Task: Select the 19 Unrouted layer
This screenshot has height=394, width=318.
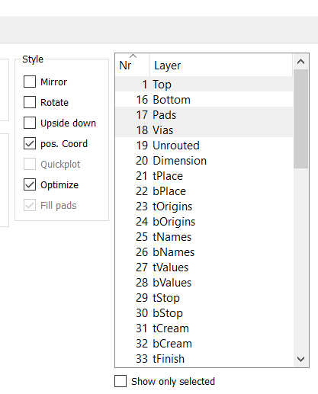Action: click(x=204, y=146)
